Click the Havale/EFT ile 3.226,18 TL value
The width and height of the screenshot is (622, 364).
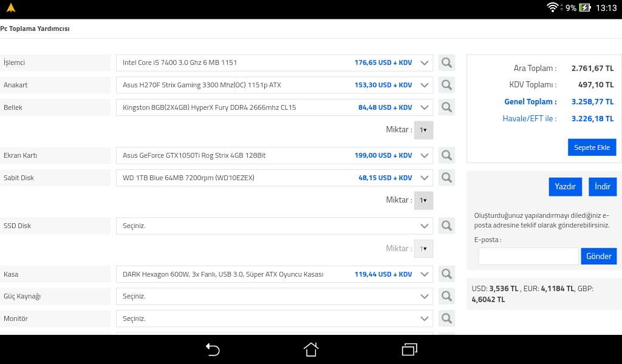pyautogui.click(x=592, y=119)
